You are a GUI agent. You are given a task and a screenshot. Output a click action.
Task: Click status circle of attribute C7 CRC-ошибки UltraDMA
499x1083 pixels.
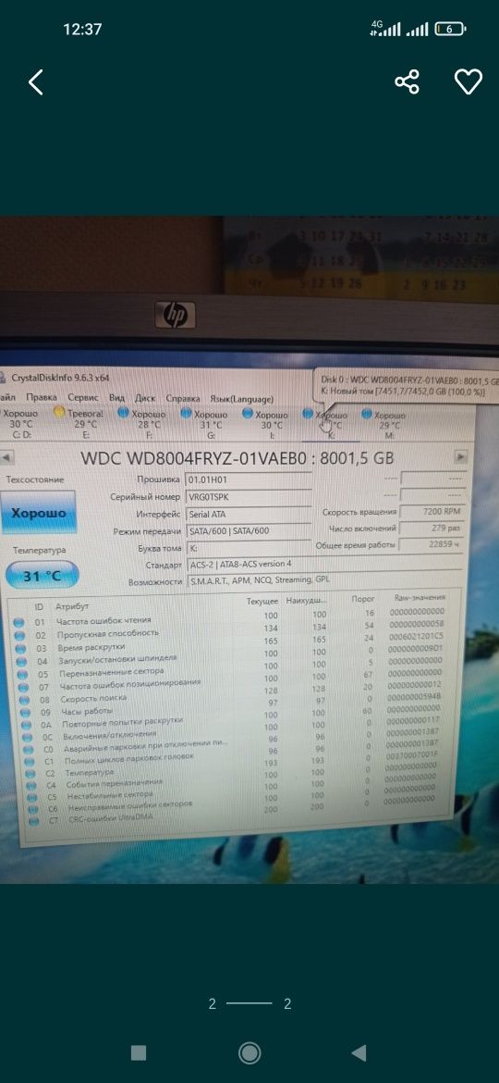[34, 822]
